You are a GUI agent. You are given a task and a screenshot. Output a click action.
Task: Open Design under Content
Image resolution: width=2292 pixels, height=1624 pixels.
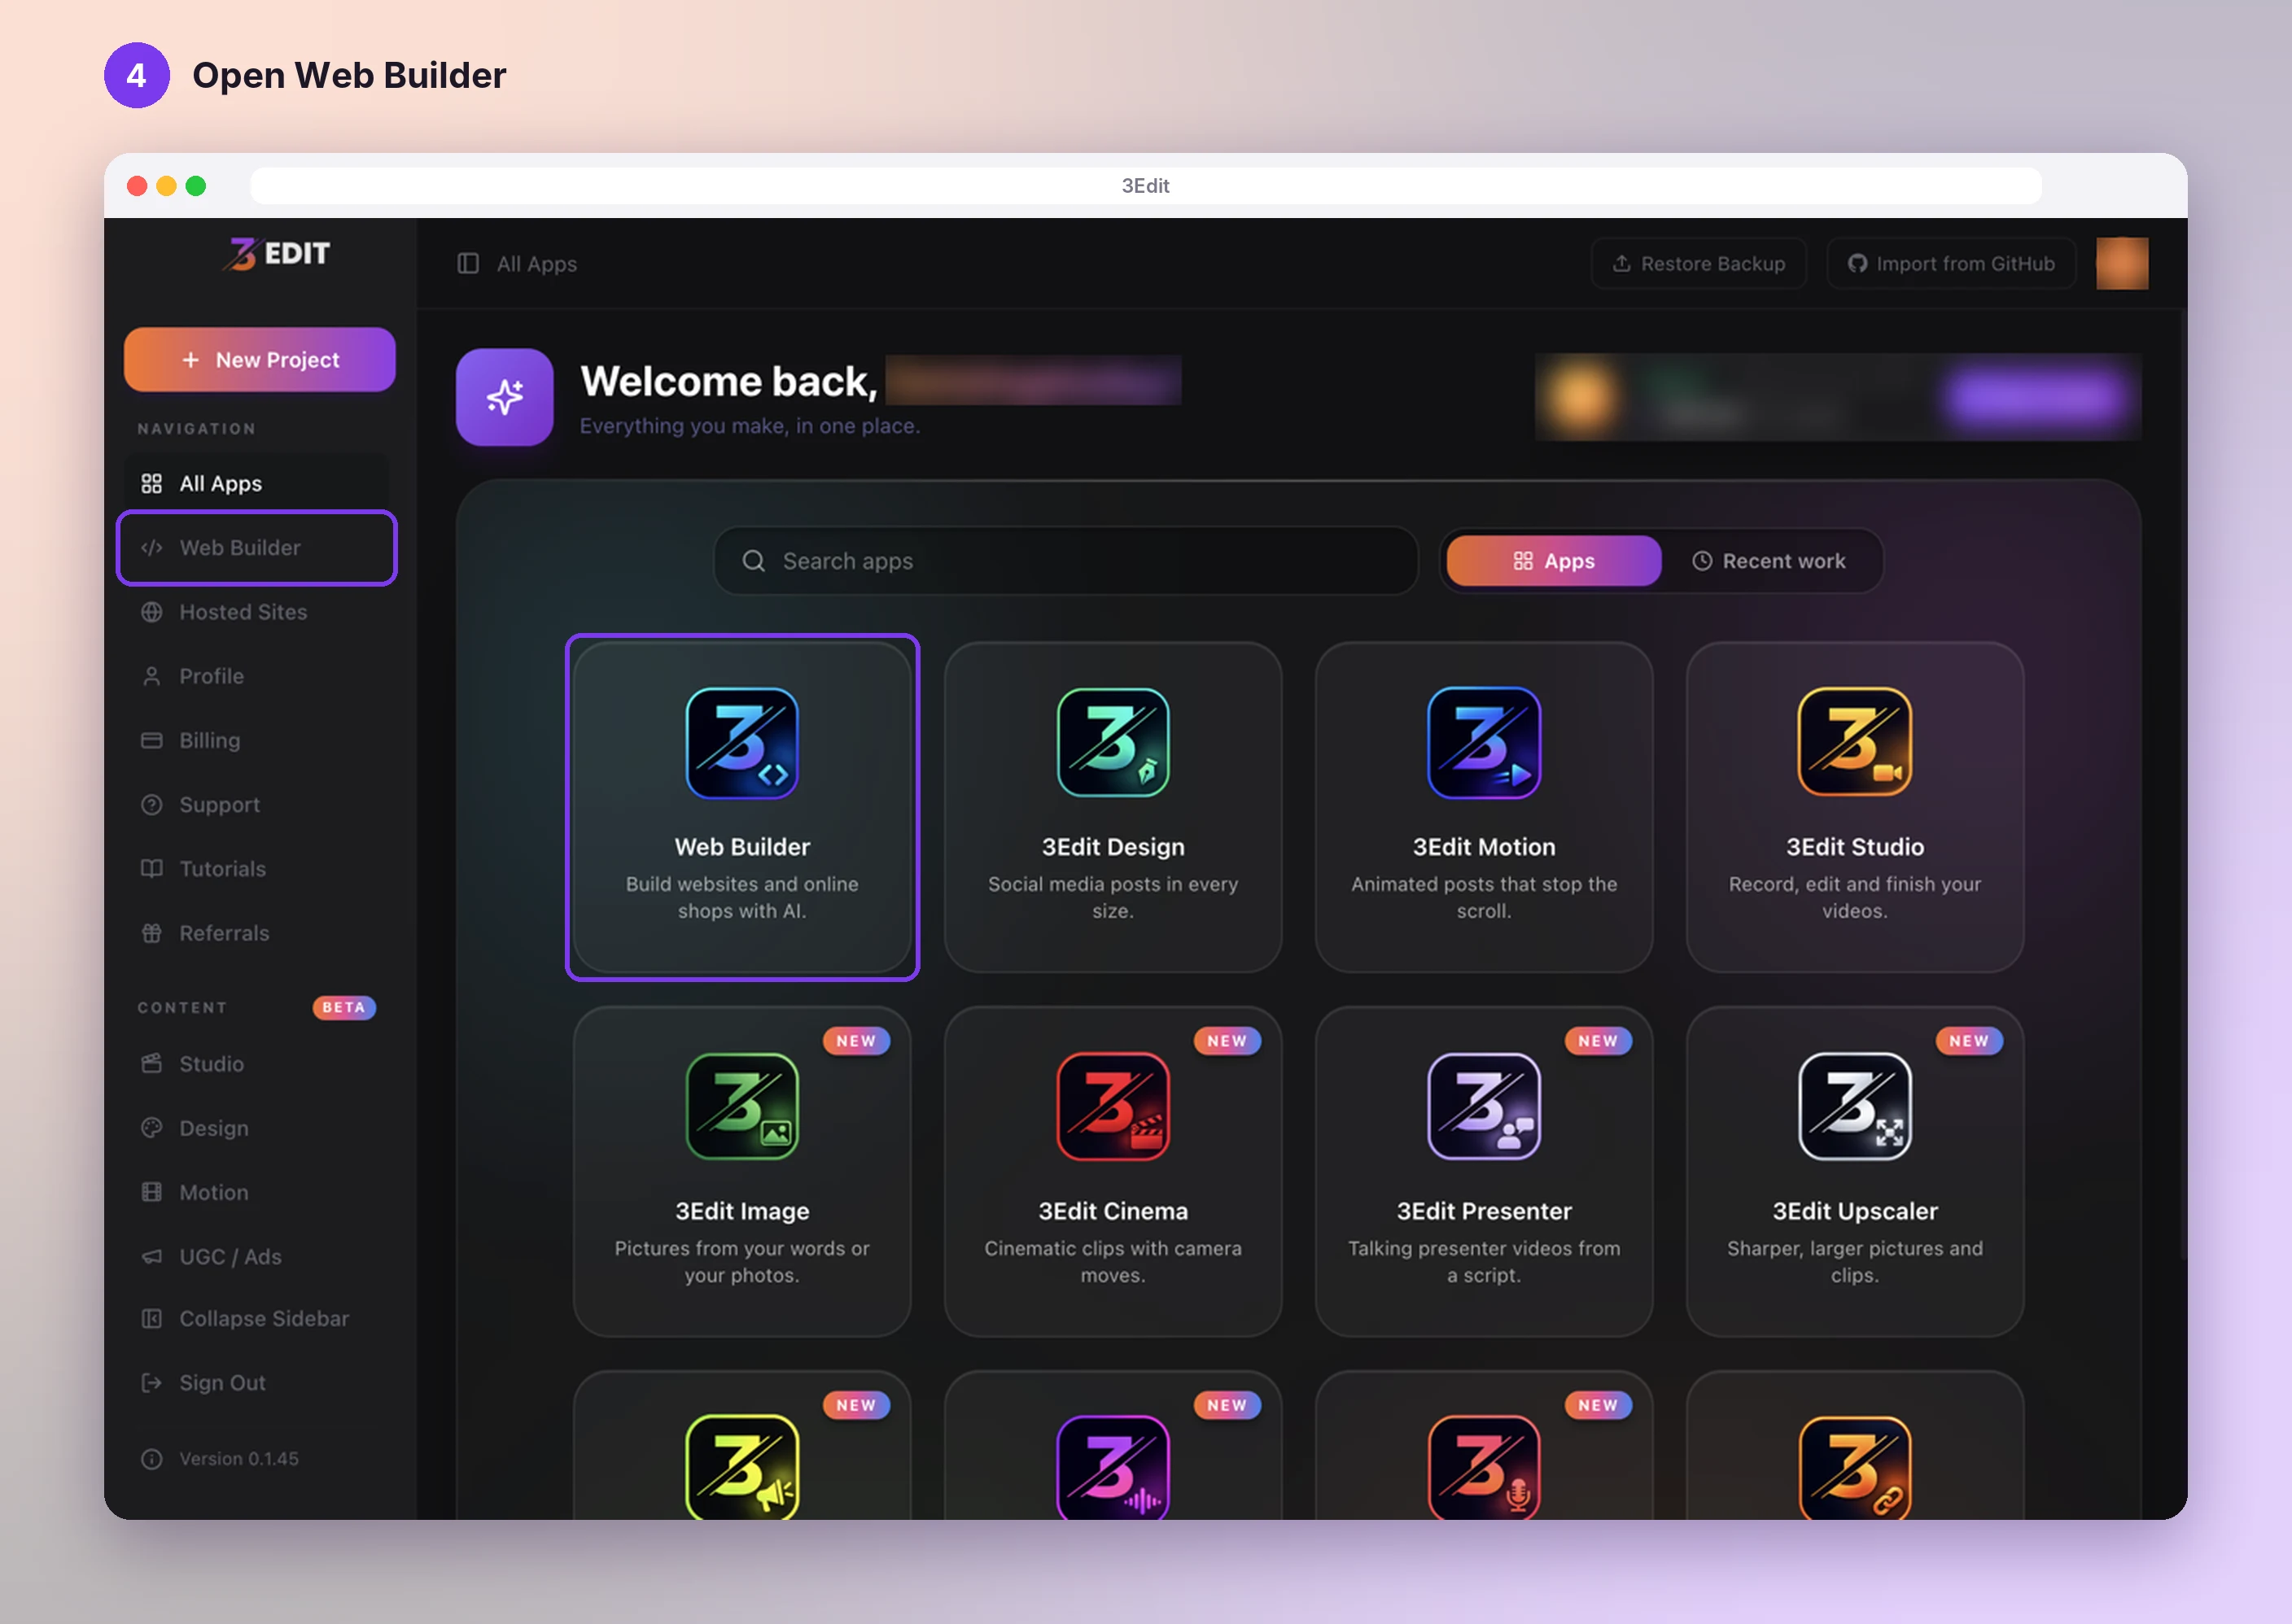(257, 1128)
